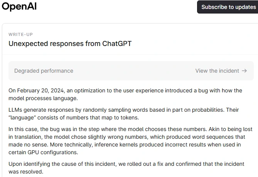Click the word probabilities in second paragraph

coord(208,110)
